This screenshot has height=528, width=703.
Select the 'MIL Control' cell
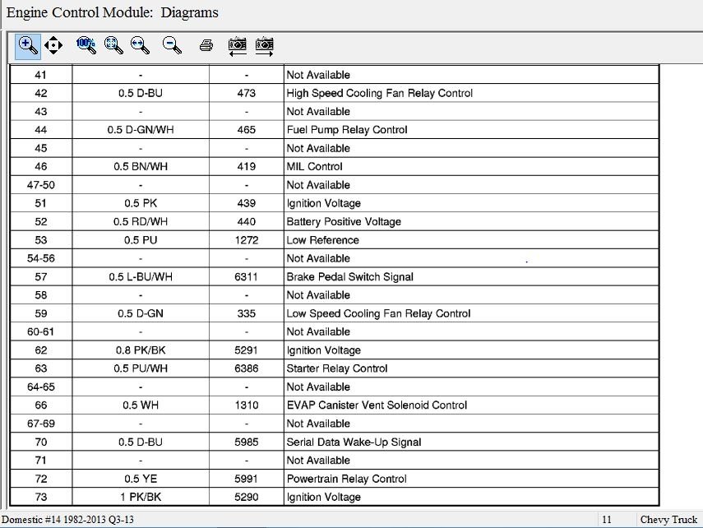click(471, 166)
